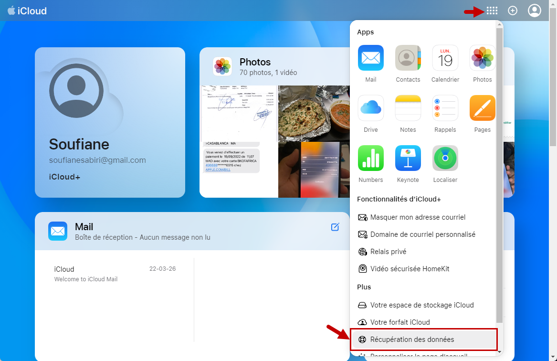Click the 22-03-26 message date
The height and width of the screenshot is (361, 557).
point(162,269)
